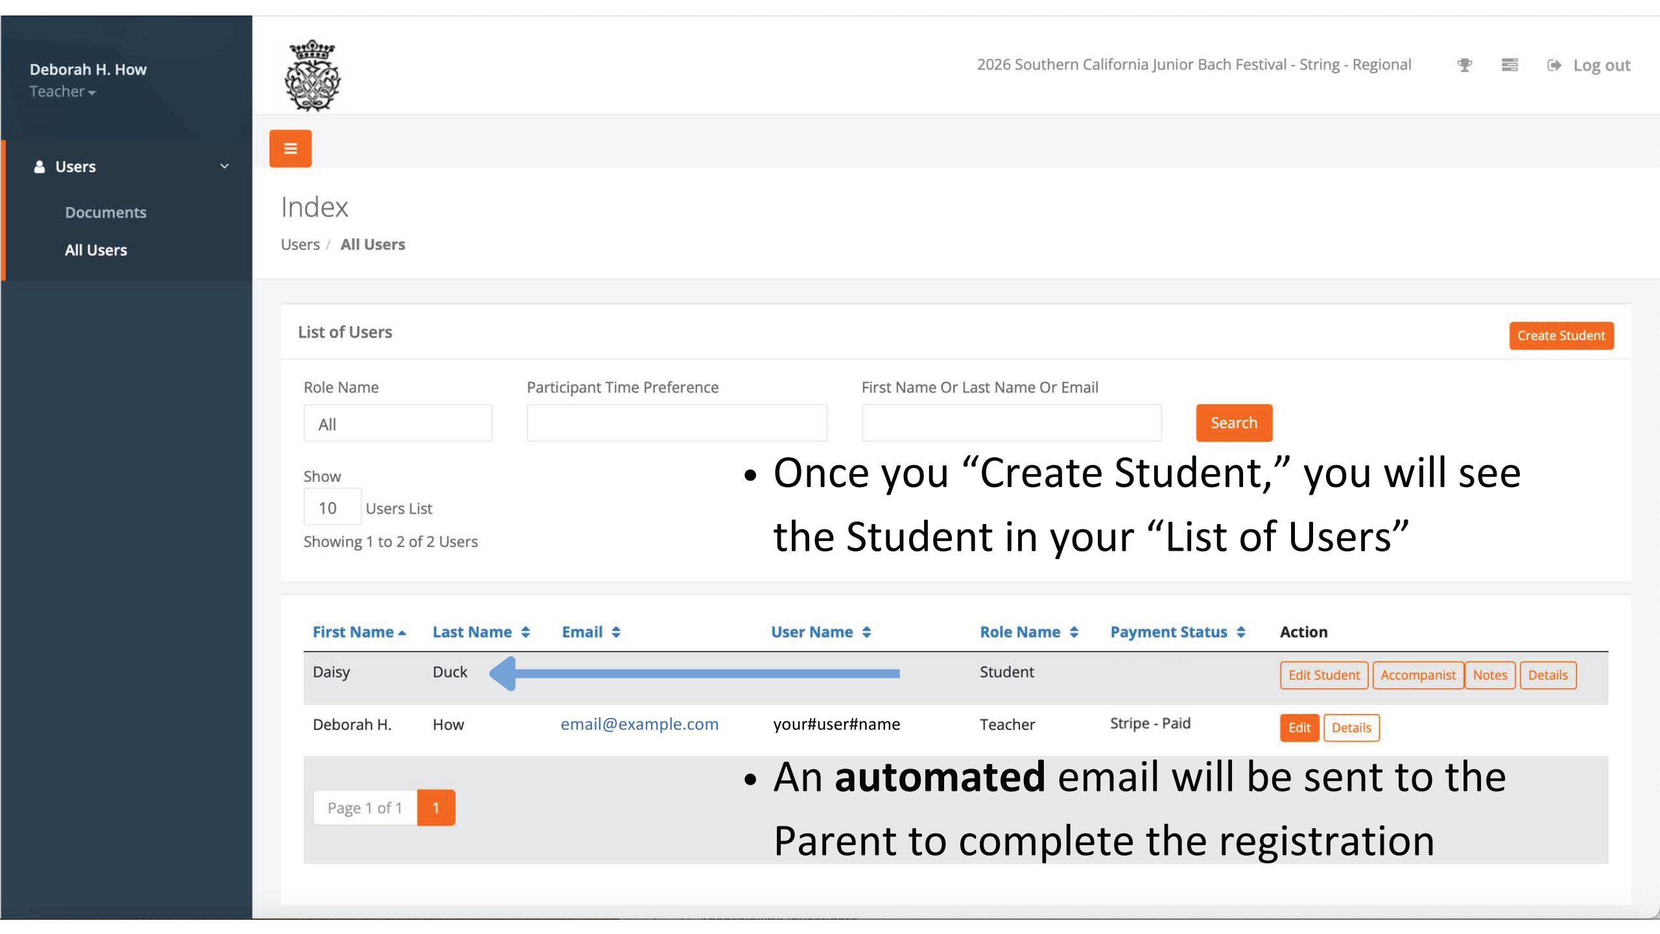This screenshot has width=1660, height=934.
Task: Click the Users person icon in sidebar
Action: [x=40, y=167]
